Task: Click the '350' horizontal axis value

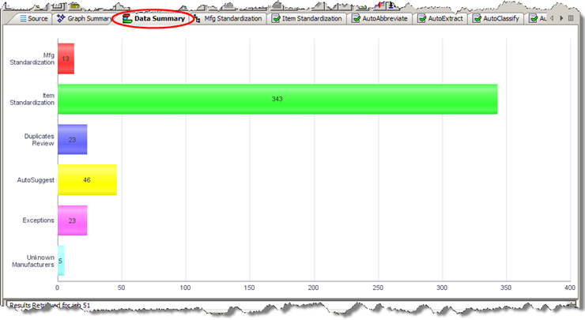Action: (x=506, y=288)
